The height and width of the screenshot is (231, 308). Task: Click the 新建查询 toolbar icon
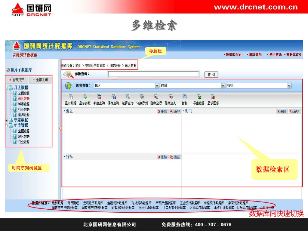point(99,97)
